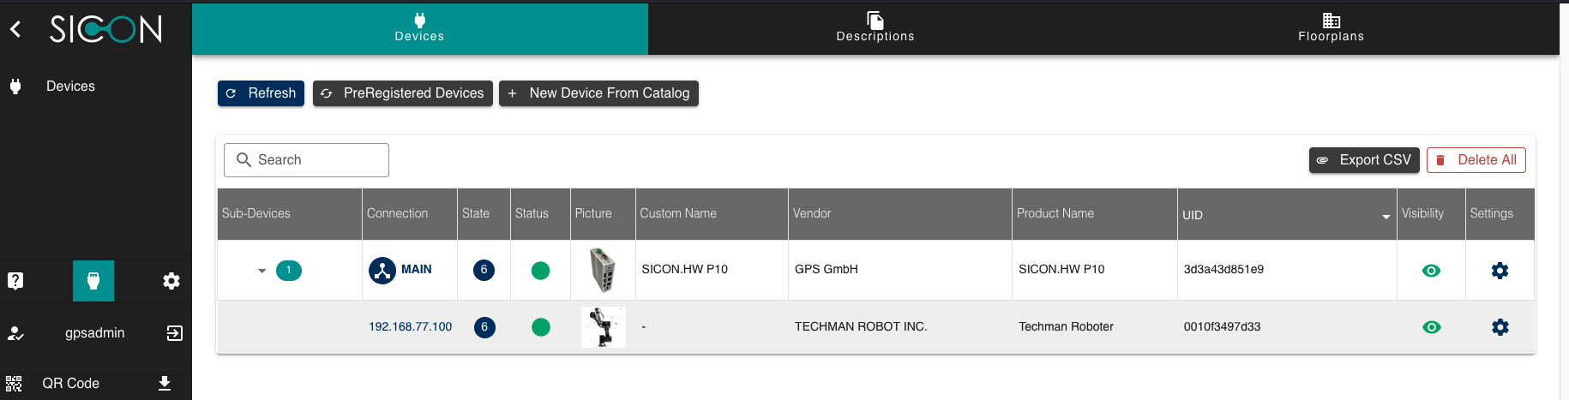The width and height of the screenshot is (1569, 400).
Task: Download the QR Code using the arrow icon
Action: [x=165, y=383]
